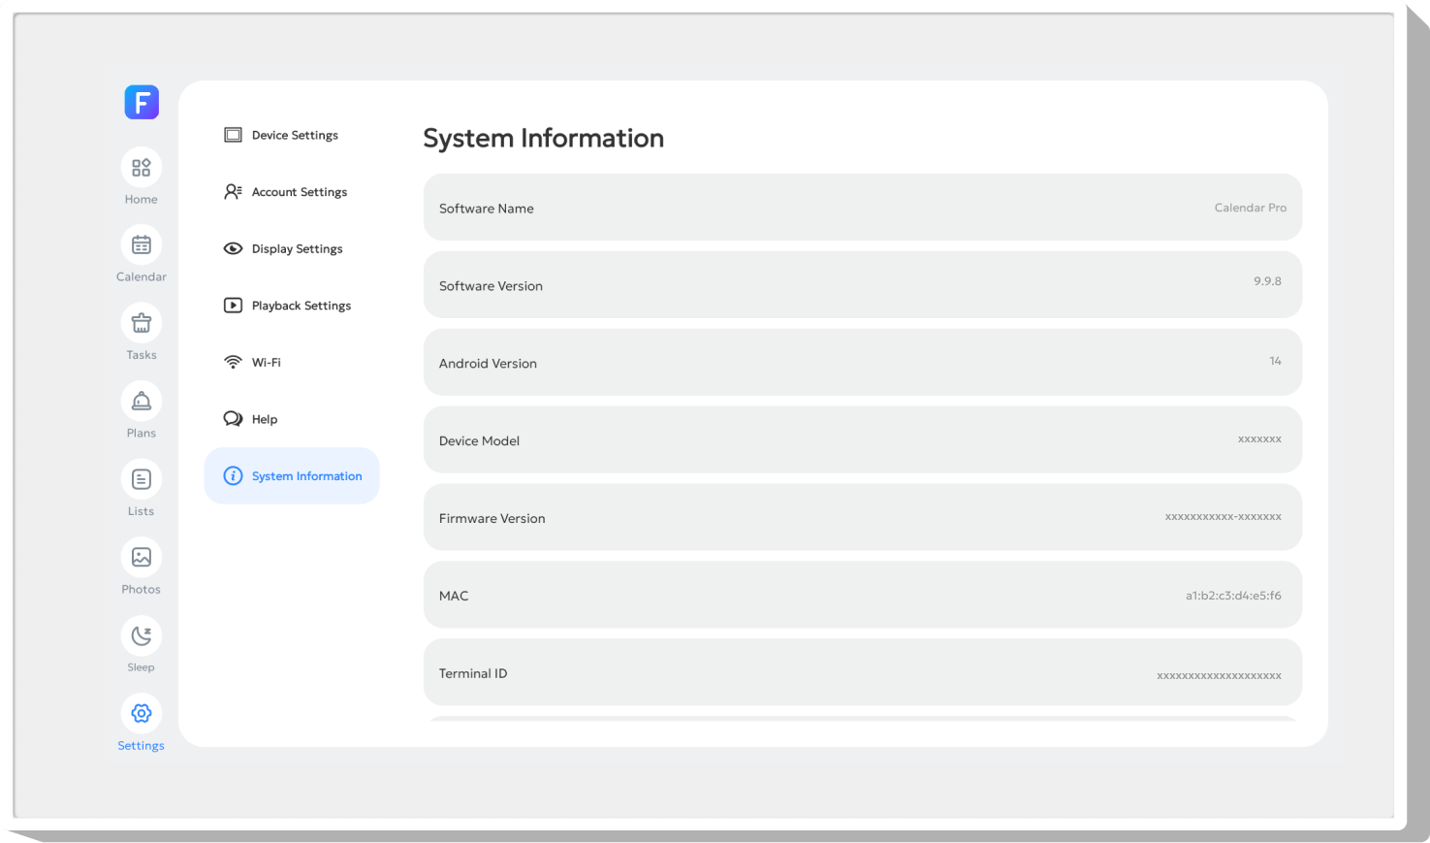This screenshot has height=843, width=1430.
Task: Open the Calendar sidebar icon
Action: (142, 244)
